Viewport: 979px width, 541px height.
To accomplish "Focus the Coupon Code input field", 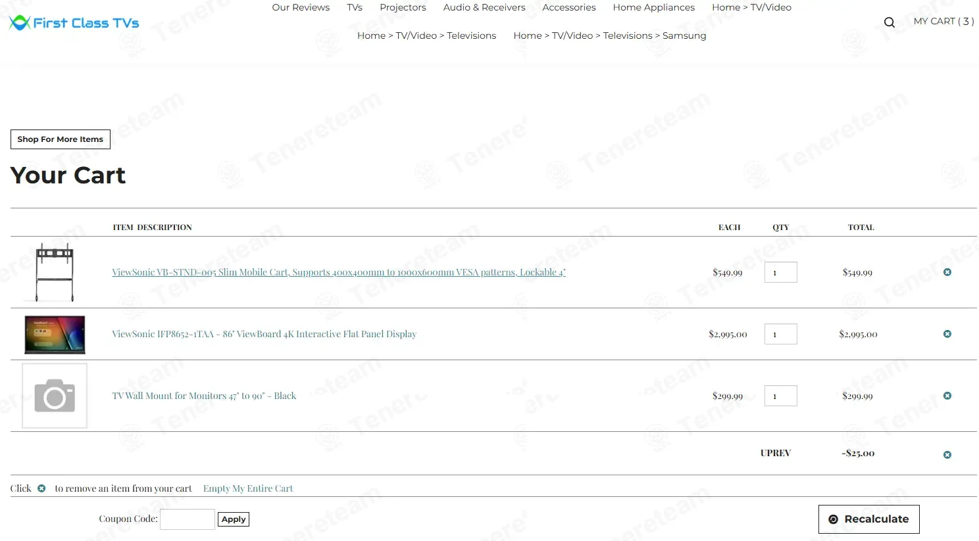I will 188,519.
